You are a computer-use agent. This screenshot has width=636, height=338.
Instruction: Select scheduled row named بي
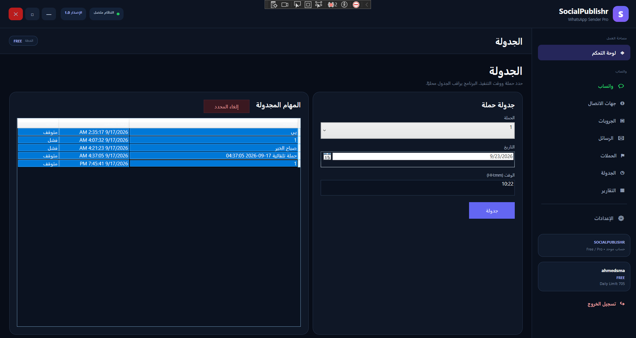coord(159,132)
